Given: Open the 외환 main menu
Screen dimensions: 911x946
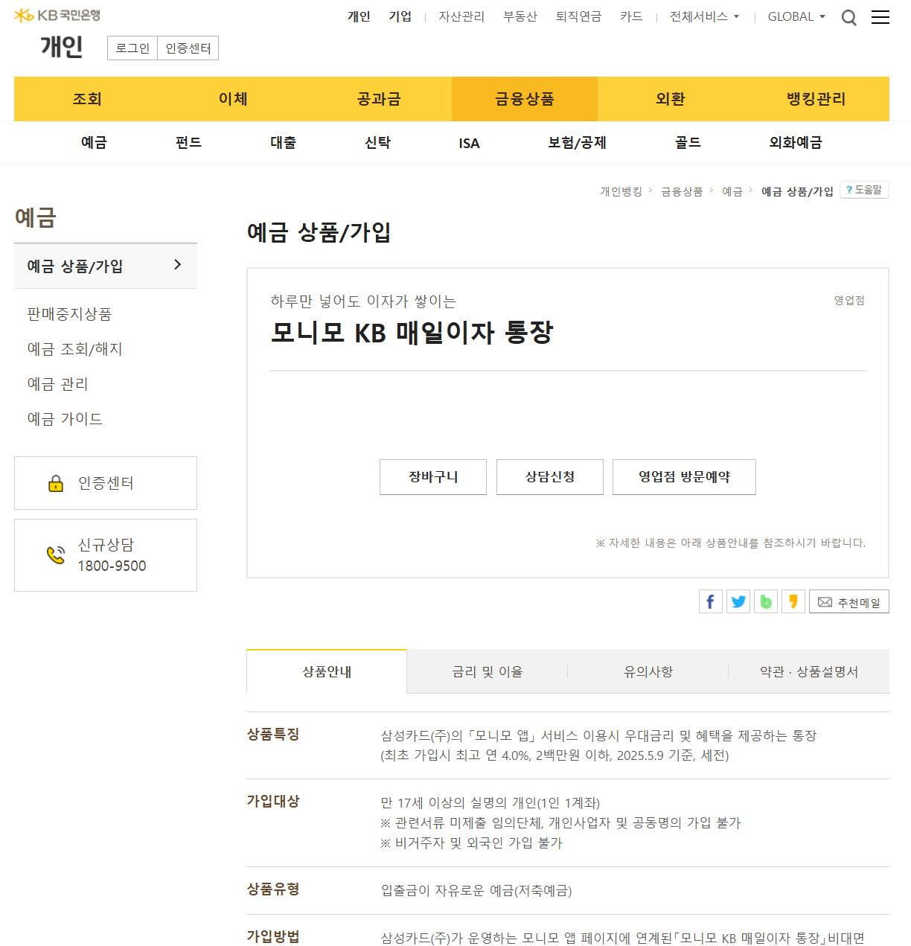Looking at the screenshot, I should pos(671,99).
